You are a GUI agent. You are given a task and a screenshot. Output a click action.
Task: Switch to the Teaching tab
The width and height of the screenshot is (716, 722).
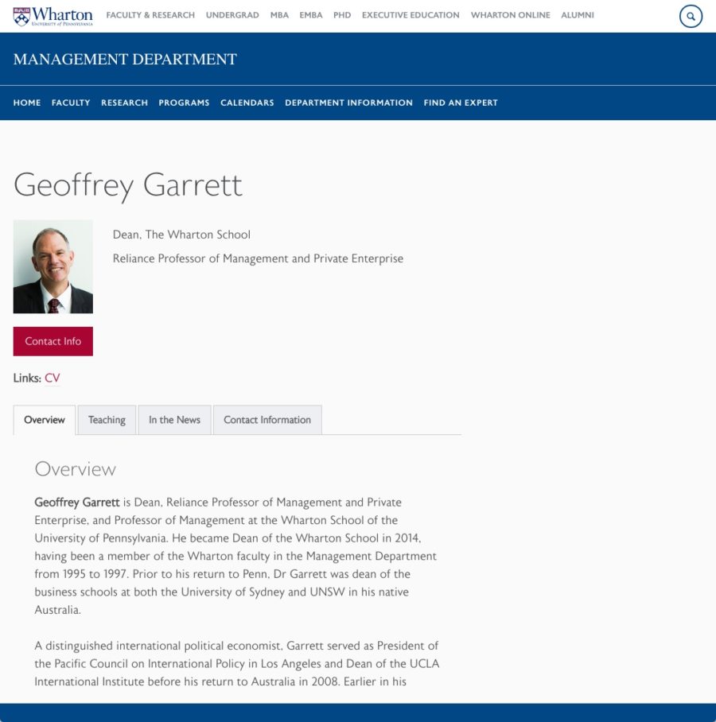[x=107, y=420]
